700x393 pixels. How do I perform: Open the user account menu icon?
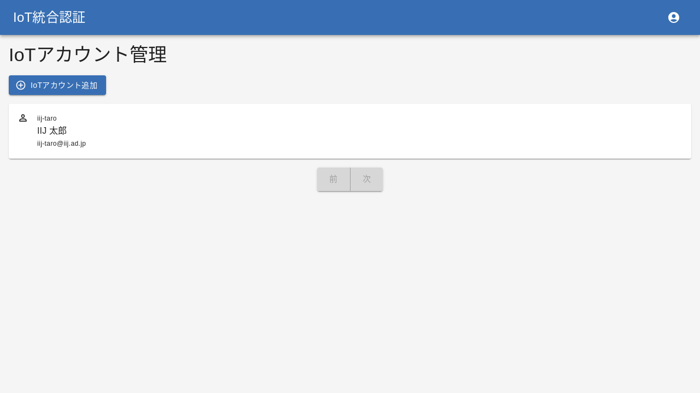click(674, 17)
